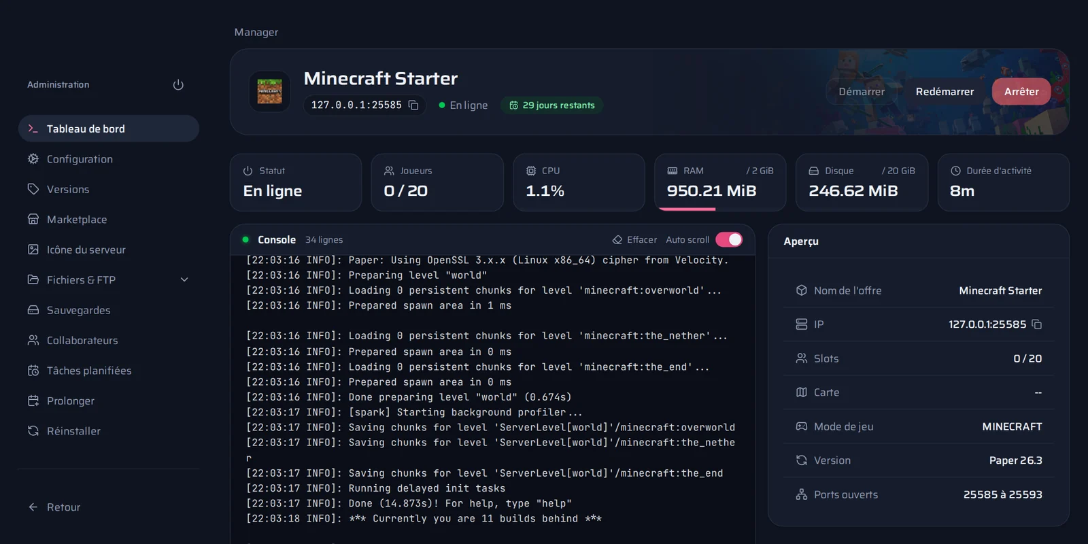Click the Slots users icon in Aperçu
Screen dimensions: 1088x544
tap(802, 358)
